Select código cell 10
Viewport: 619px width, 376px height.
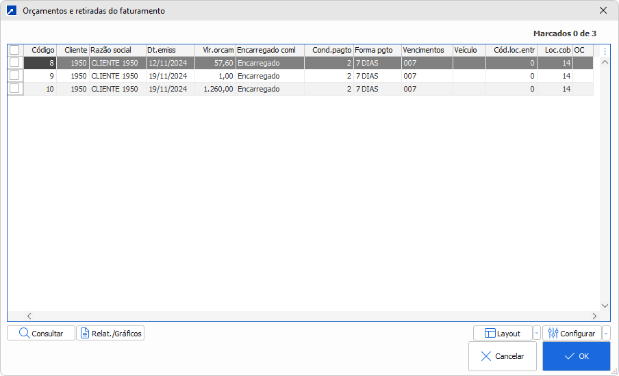40,89
